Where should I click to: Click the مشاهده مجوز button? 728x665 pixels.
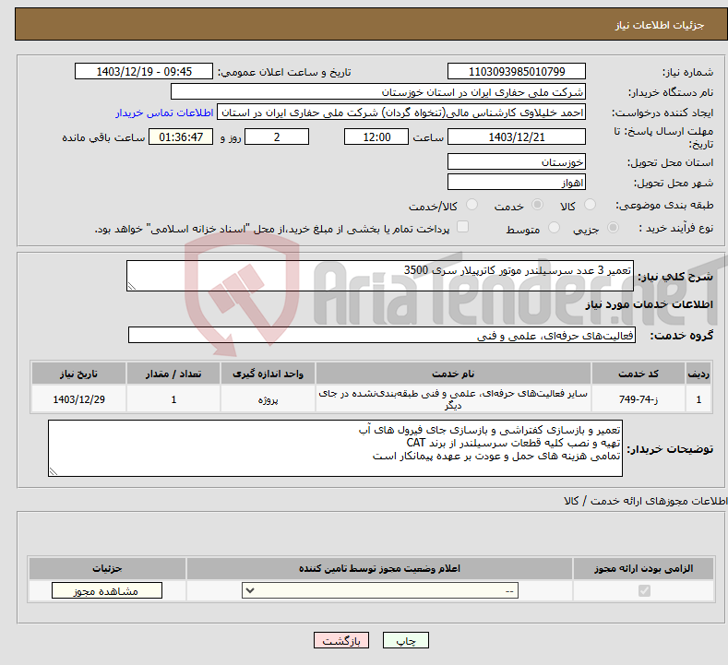[x=107, y=590]
